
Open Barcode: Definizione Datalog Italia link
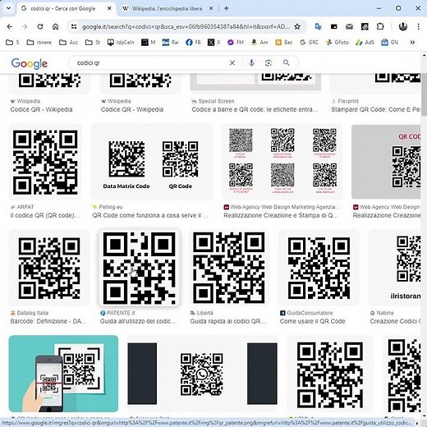[48, 321]
